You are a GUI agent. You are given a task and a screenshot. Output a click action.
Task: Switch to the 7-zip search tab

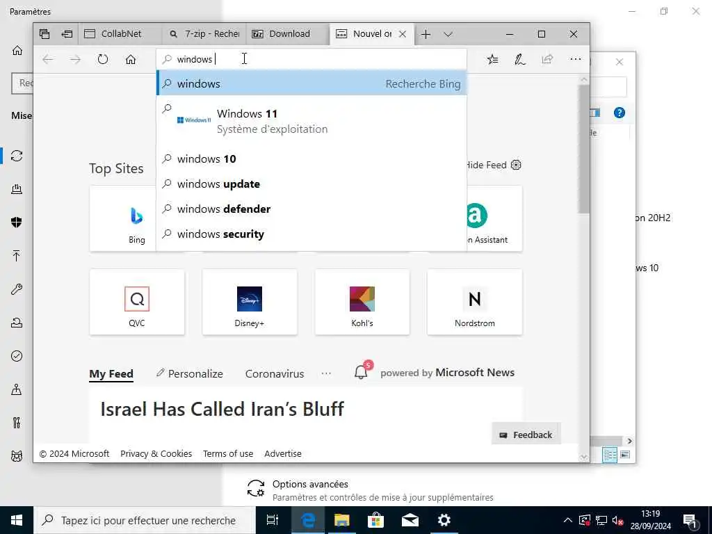pos(204,33)
